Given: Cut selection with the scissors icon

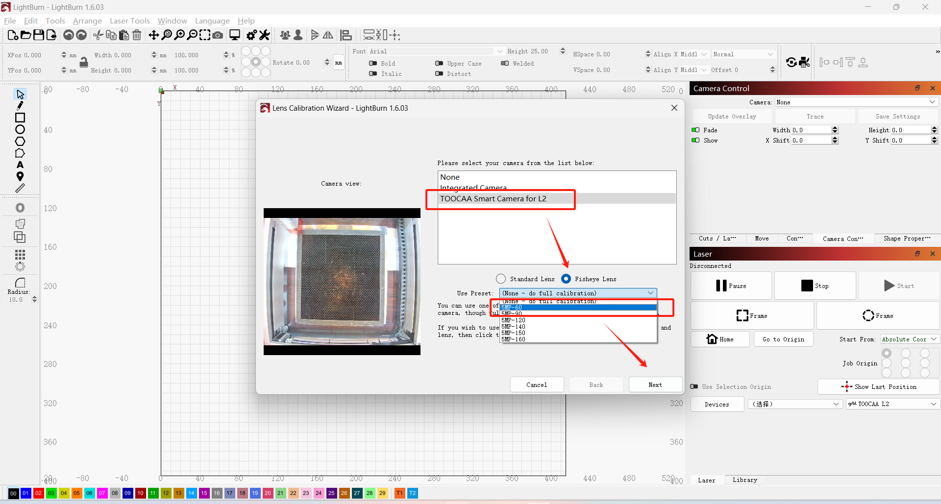Looking at the screenshot, I should [98, 35].
